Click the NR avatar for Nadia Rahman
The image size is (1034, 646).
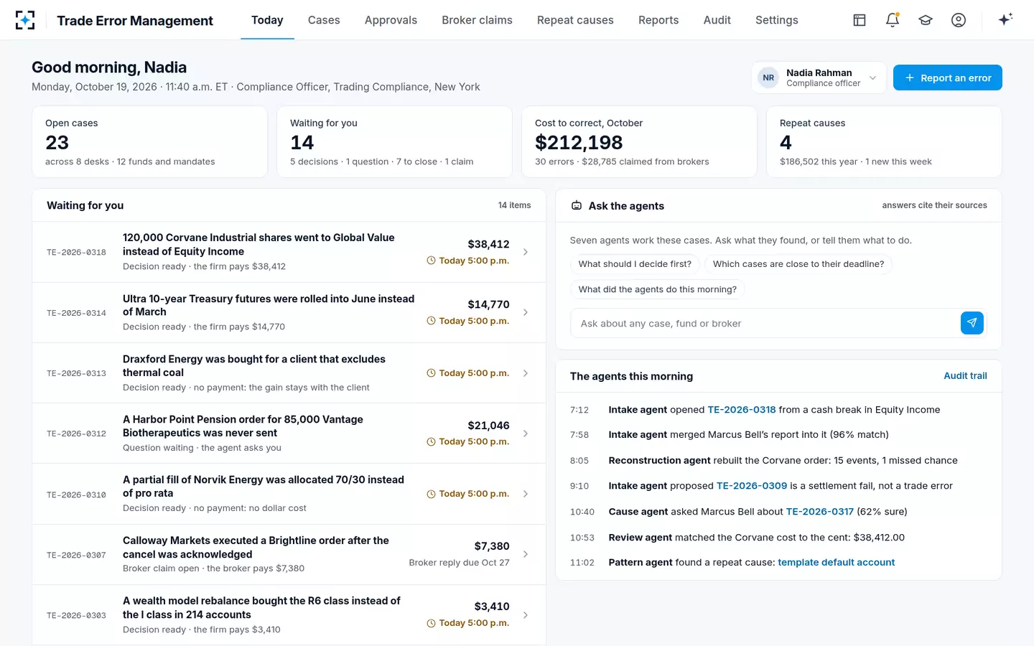click(768, 78)
